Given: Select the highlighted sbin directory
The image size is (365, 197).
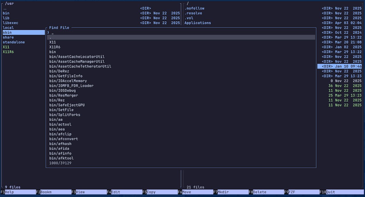Looking at the screenshot, I should (x=24, y=32).
